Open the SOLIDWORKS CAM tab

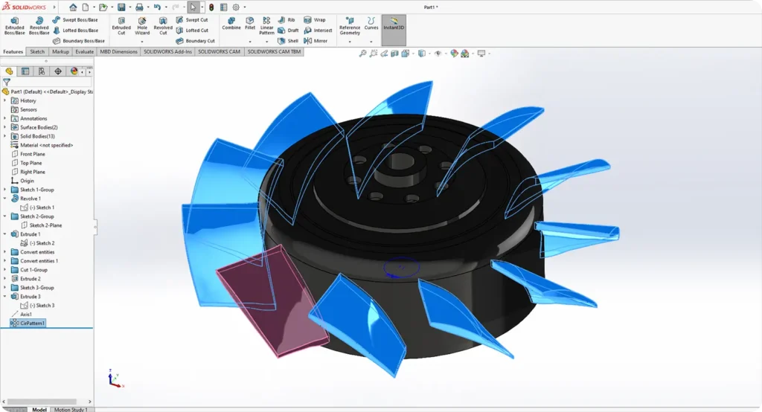click(220, 52)
